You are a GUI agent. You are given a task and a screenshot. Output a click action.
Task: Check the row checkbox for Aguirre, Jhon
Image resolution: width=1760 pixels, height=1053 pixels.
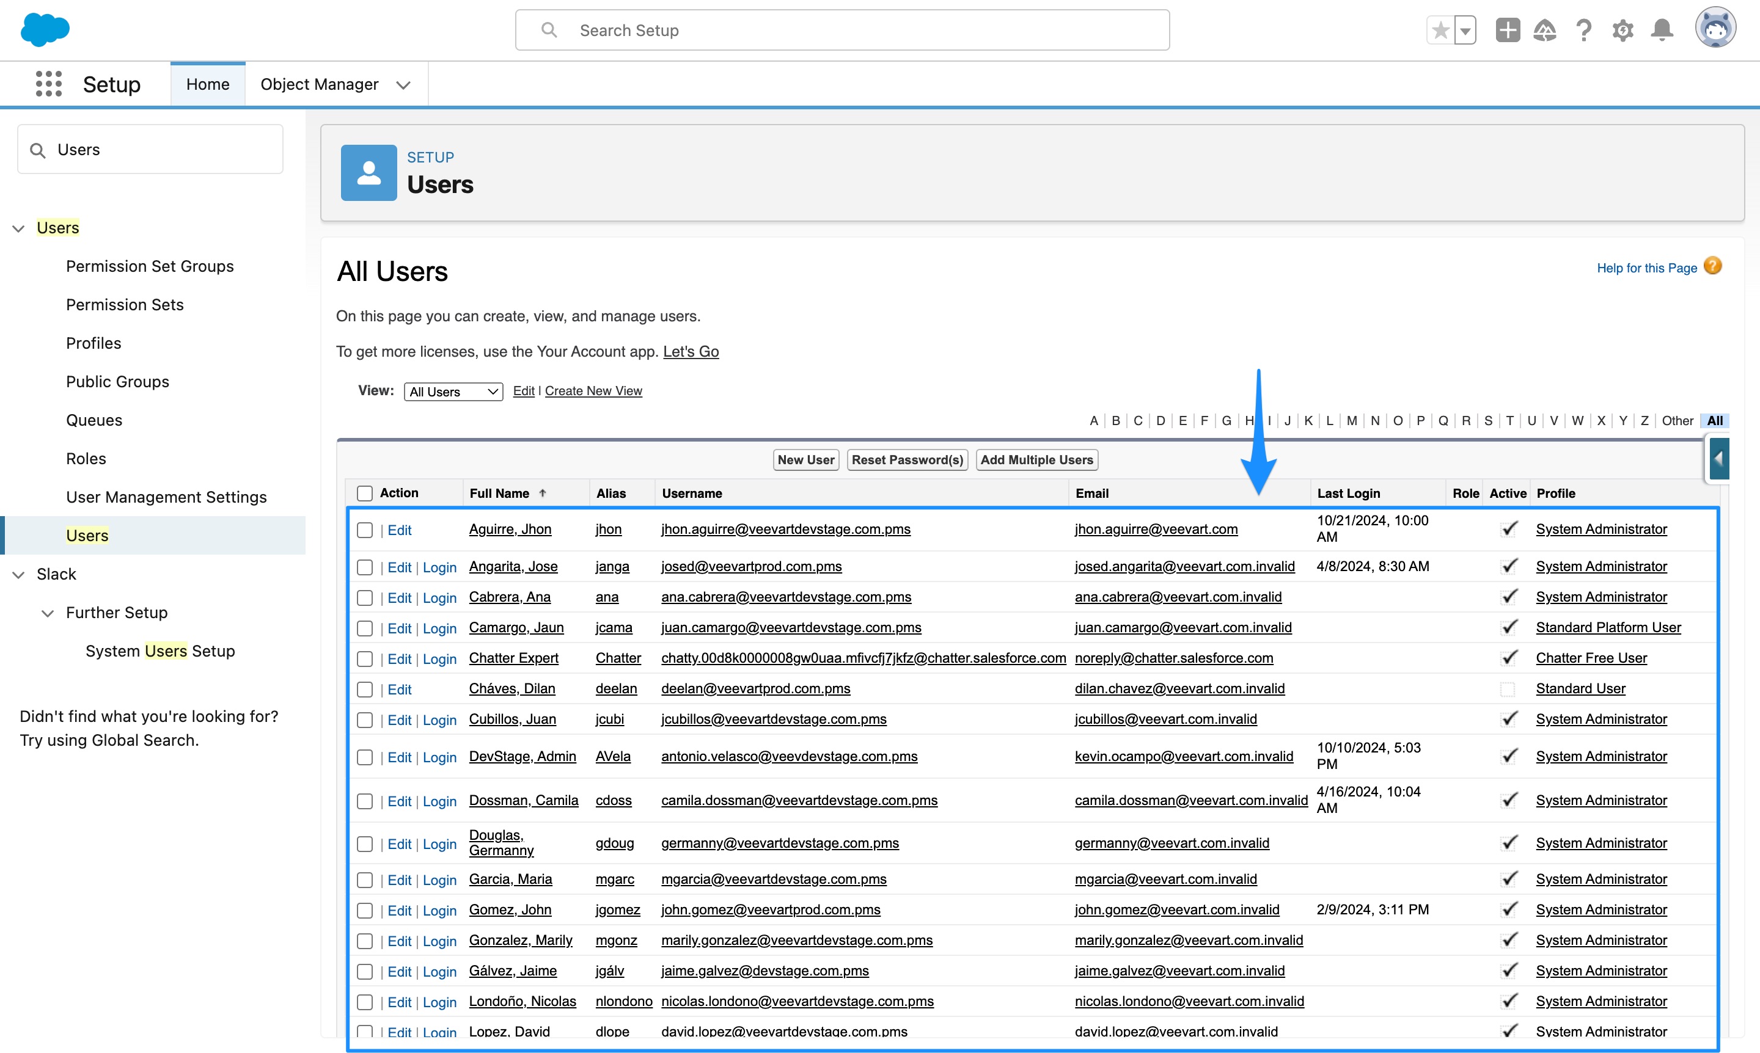[365, 530]
